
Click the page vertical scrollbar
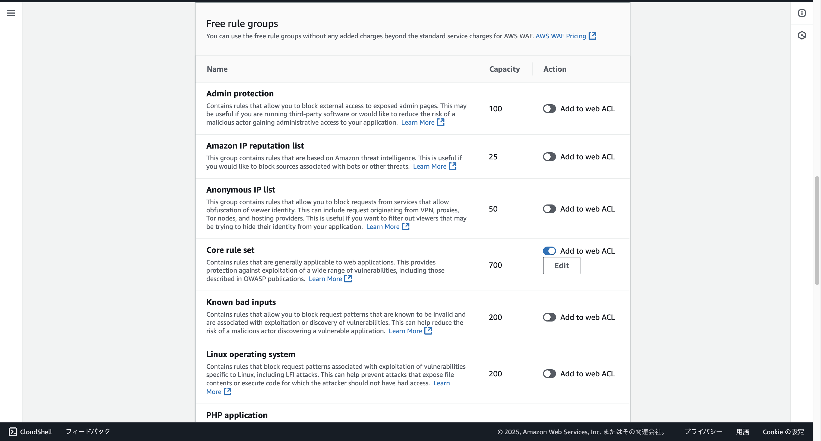(817, 229)
